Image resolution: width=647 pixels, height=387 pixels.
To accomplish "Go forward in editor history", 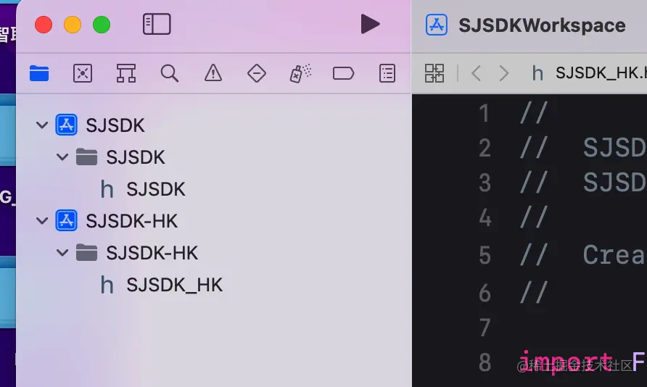I will pyautogui.click(x=504, y=73).
